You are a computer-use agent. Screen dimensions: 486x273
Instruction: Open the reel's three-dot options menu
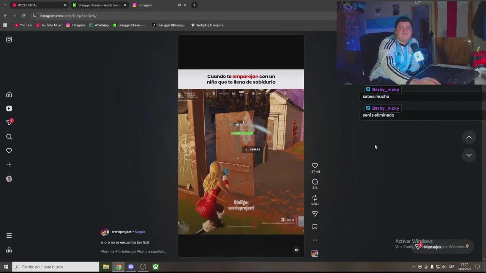click(315, 240)
